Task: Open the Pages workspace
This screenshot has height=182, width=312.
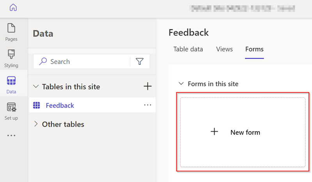Action: pos(11,32)
